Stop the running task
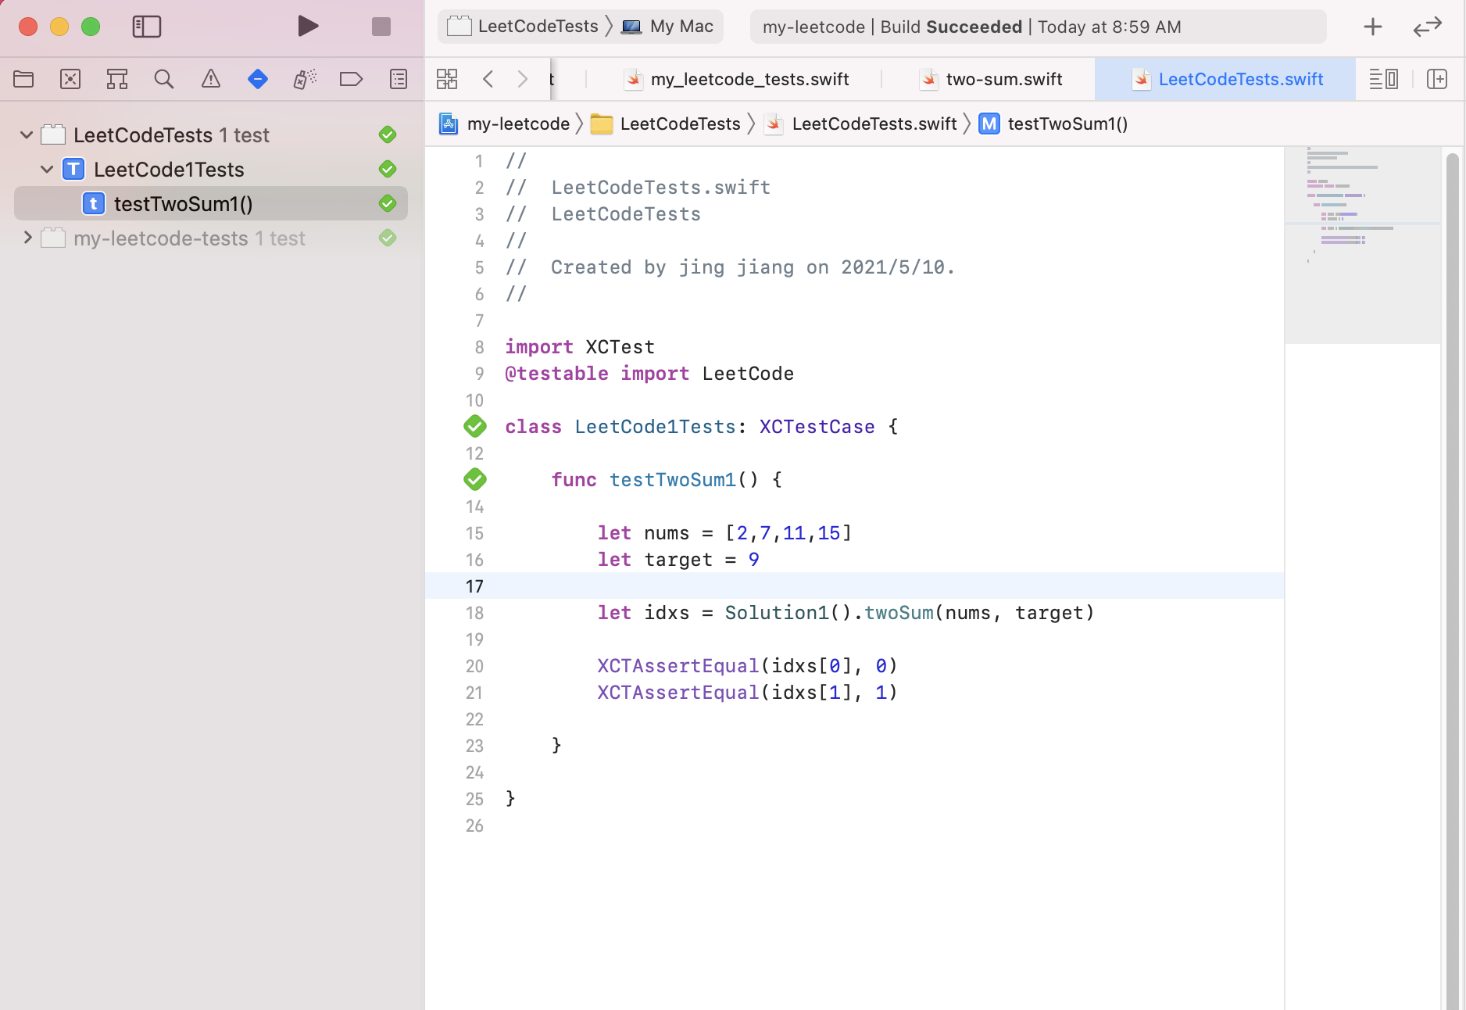This screenshot has width=1466, height=1010. point(381,27)
